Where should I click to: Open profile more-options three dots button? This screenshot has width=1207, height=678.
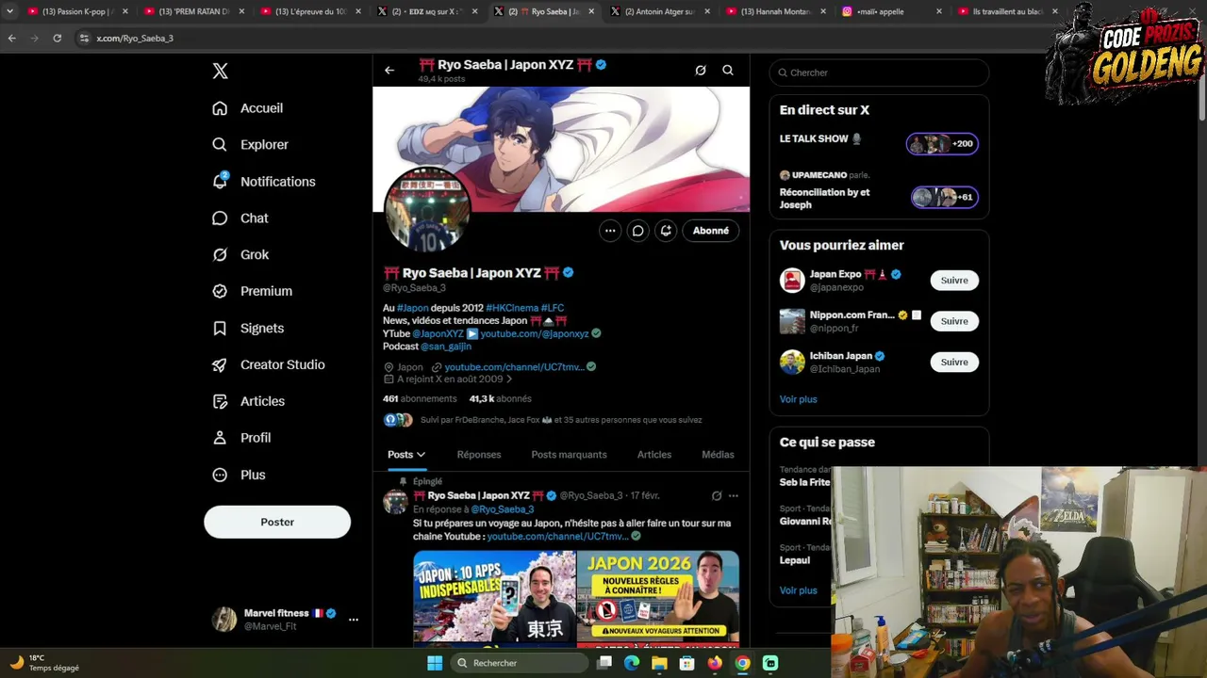[x=610, y=231]
